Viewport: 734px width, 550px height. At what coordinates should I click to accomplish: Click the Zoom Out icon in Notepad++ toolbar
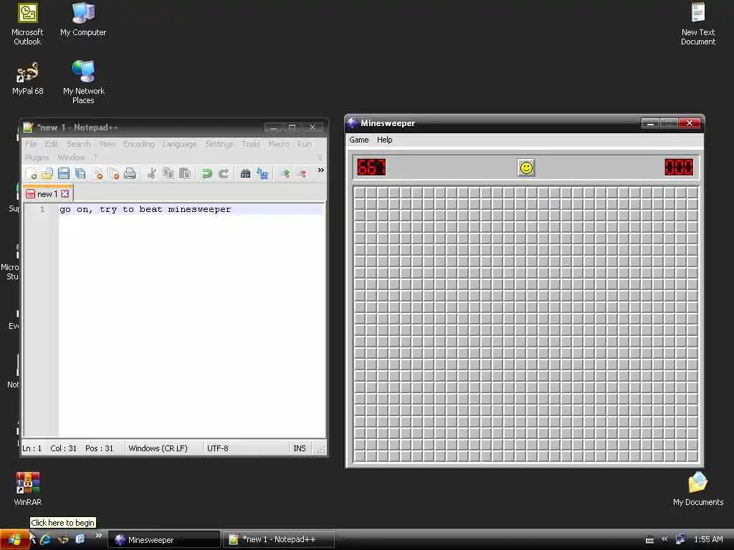[302, 173]
